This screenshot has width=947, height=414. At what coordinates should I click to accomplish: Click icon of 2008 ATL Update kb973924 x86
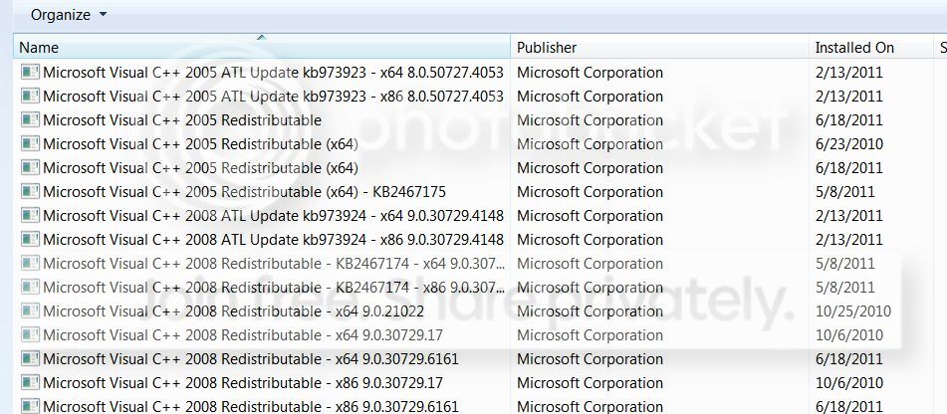click(x=30, y=240)
